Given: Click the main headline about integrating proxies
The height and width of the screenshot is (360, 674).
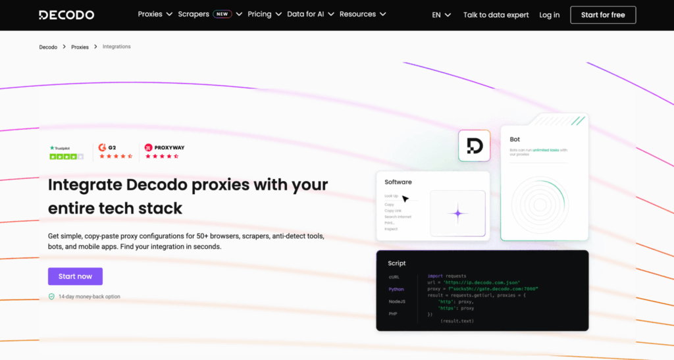Looking at the screenshot, I should [x=188, y=196].
